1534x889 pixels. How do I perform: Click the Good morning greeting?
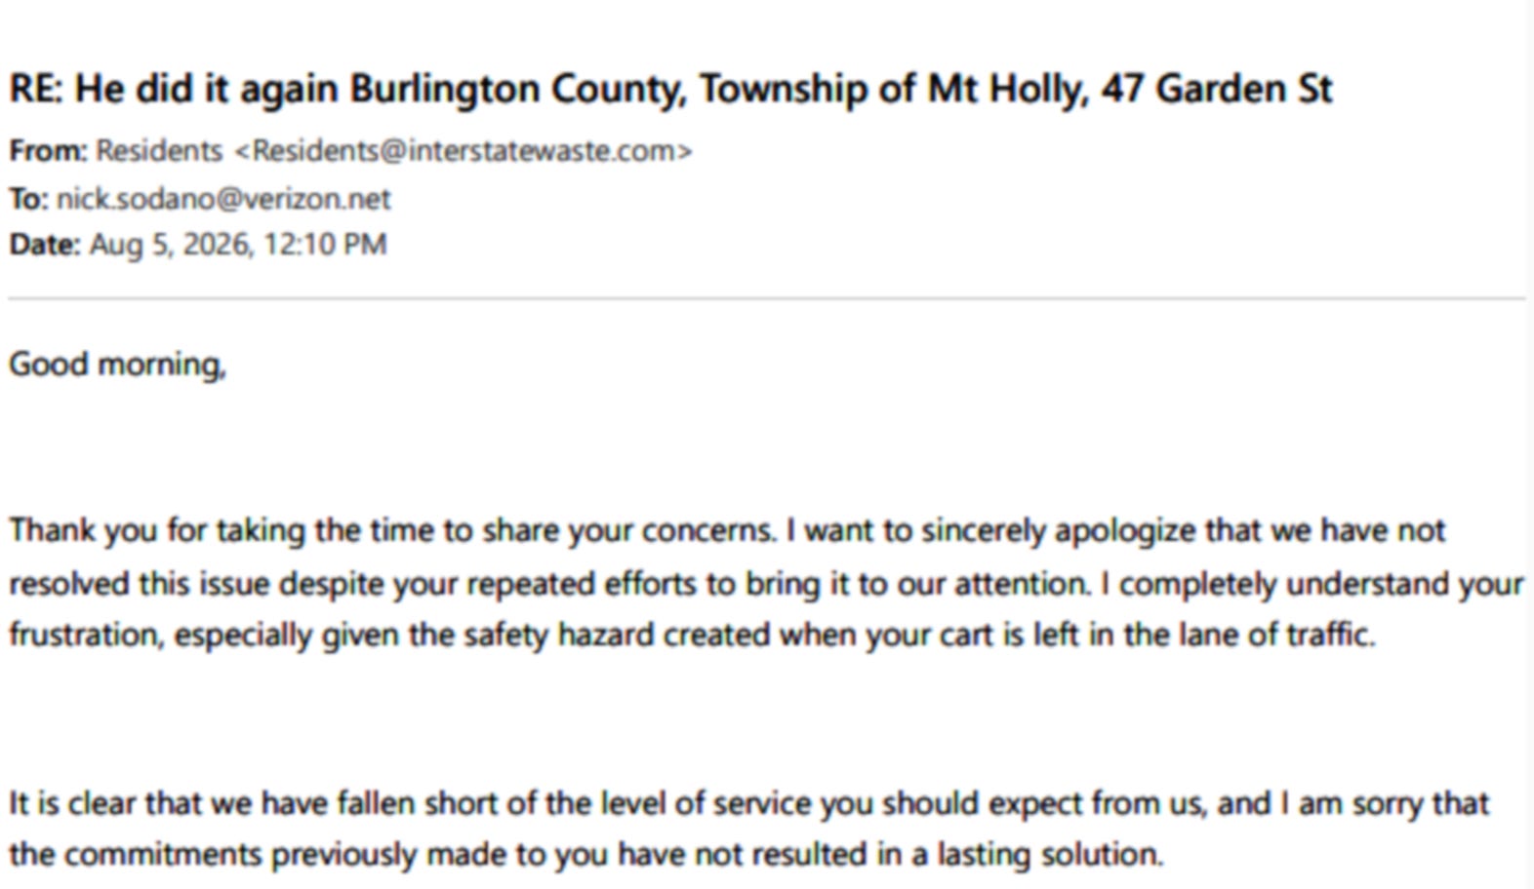click(117, 365)
